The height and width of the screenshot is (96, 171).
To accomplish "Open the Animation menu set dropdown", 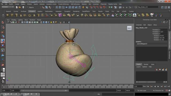I will pos(8,7).
